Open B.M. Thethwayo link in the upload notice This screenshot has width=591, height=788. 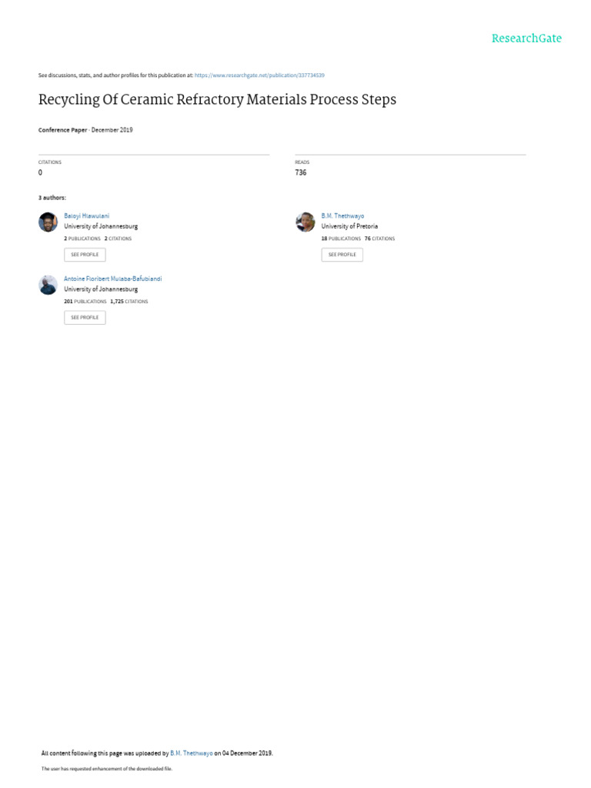pyautogui.click(x=192, y=753)
